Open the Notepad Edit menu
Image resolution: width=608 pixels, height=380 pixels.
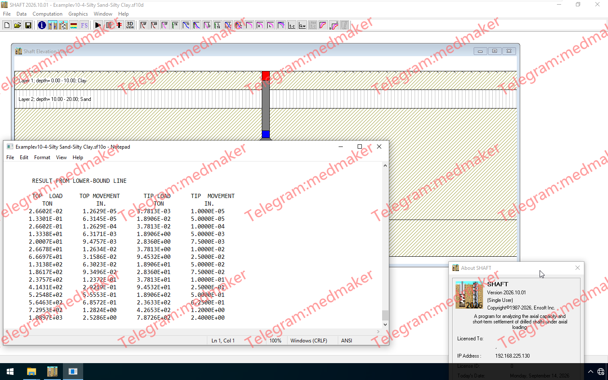pos(24,157)
